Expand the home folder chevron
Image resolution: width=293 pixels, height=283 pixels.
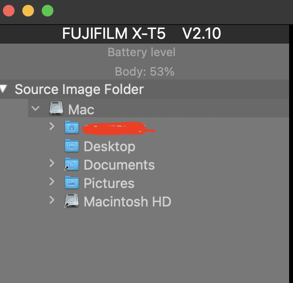coord(52,126)
